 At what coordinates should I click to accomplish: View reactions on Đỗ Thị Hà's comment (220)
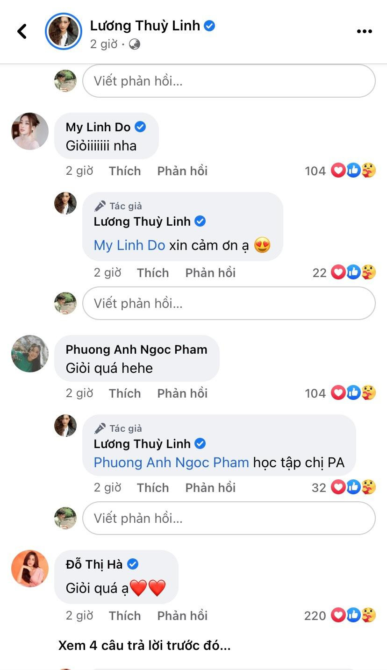340,616
